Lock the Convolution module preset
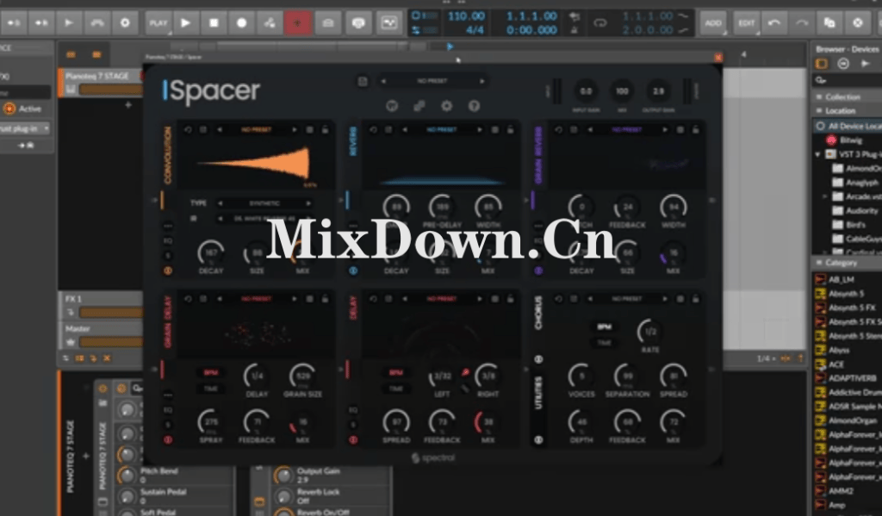 325,130
